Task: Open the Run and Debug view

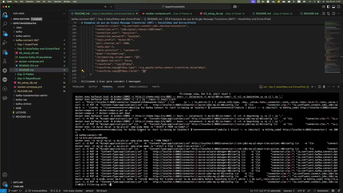Action: [x=5, y=43]
